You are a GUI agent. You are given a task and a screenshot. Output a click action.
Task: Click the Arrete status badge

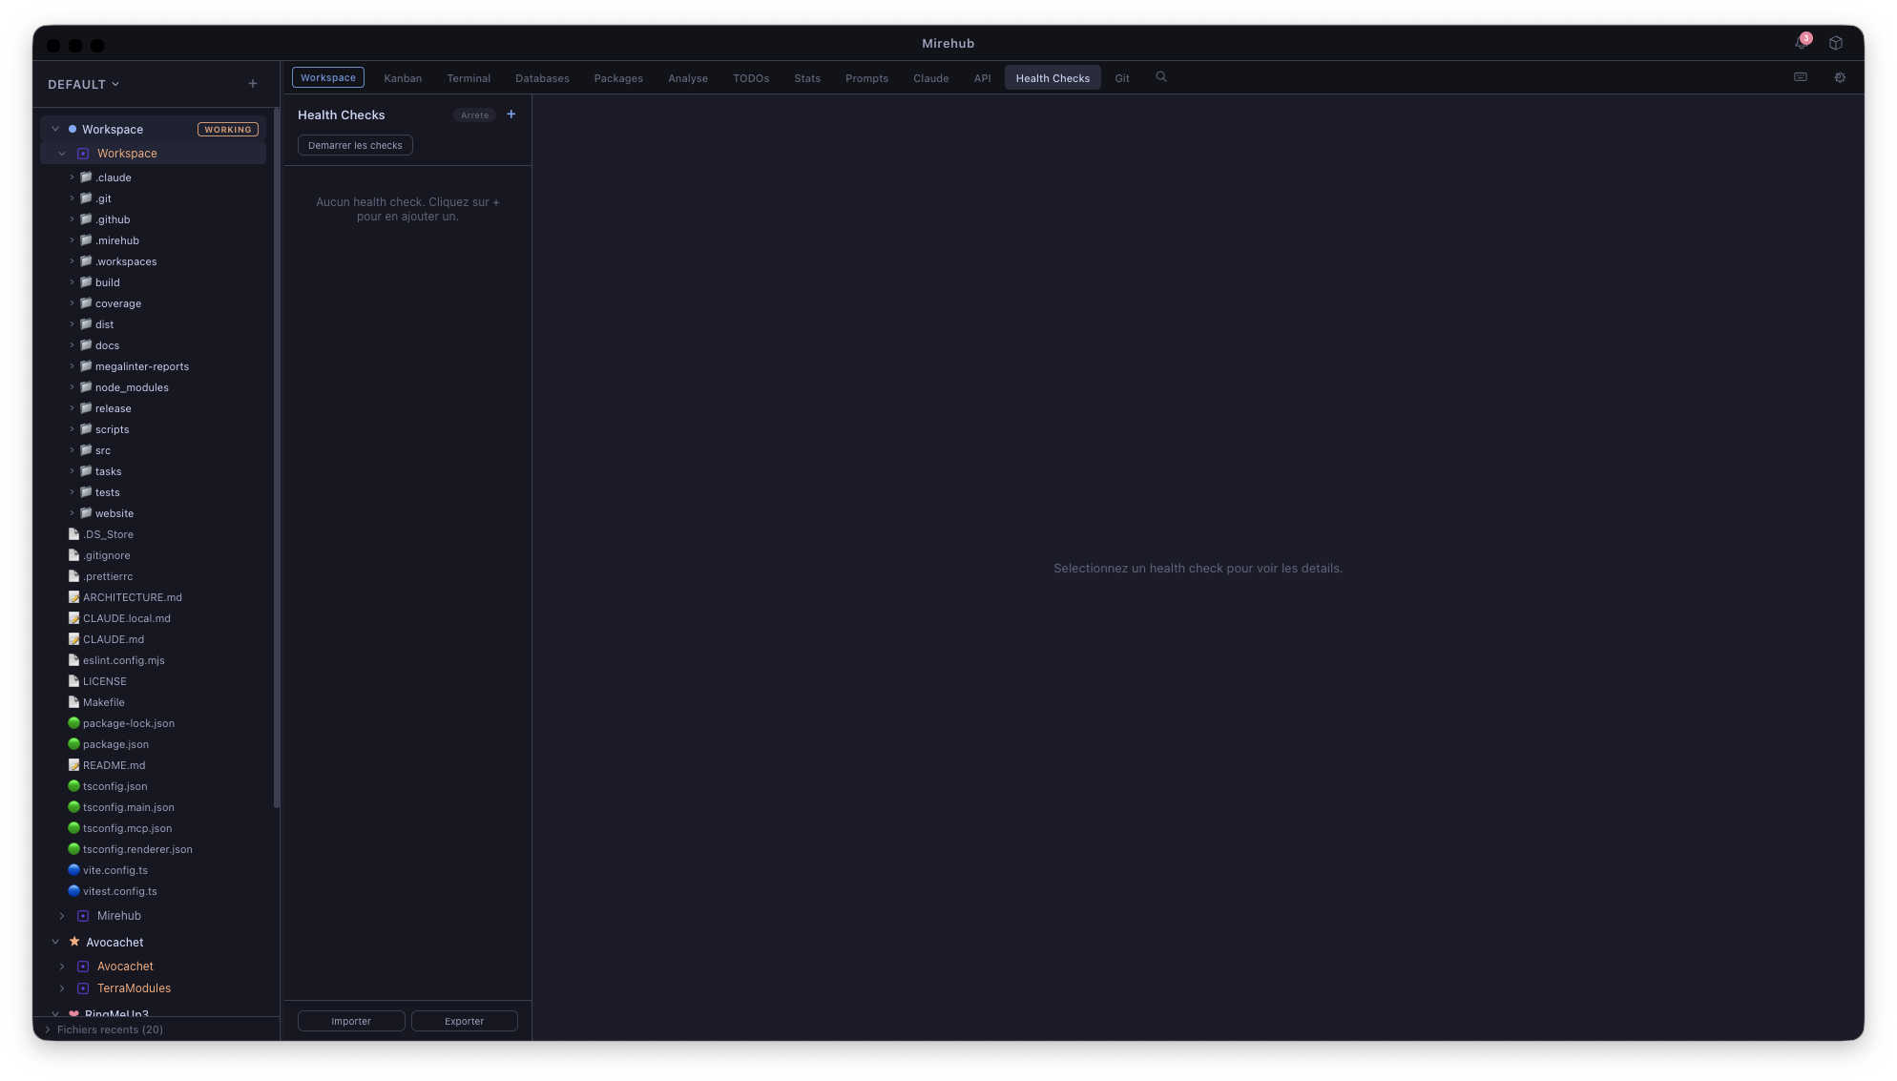pyautogui.click(x=474, y=115)
